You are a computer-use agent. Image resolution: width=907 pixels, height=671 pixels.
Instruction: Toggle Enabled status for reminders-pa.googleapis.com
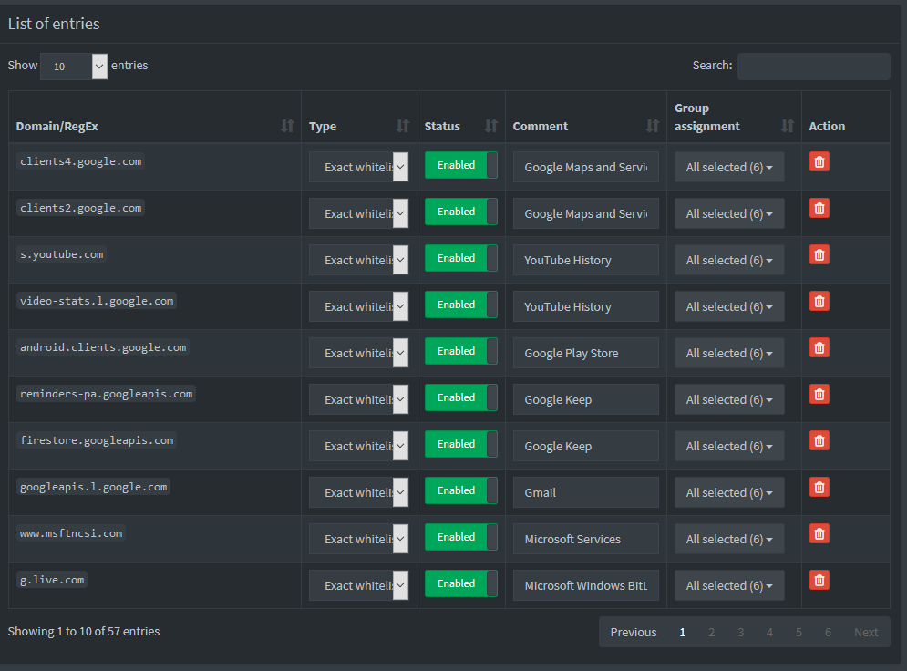tap(461, 397)
